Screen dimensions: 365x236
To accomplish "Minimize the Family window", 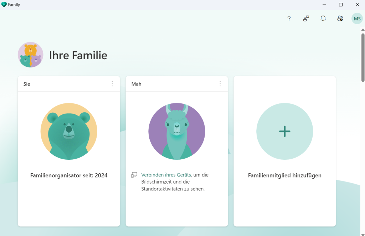I will 324,5.
